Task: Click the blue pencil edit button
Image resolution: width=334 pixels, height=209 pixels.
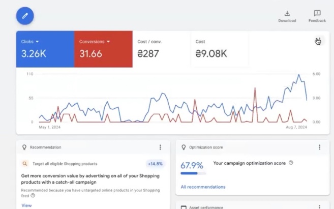Action: click(25, 16)
